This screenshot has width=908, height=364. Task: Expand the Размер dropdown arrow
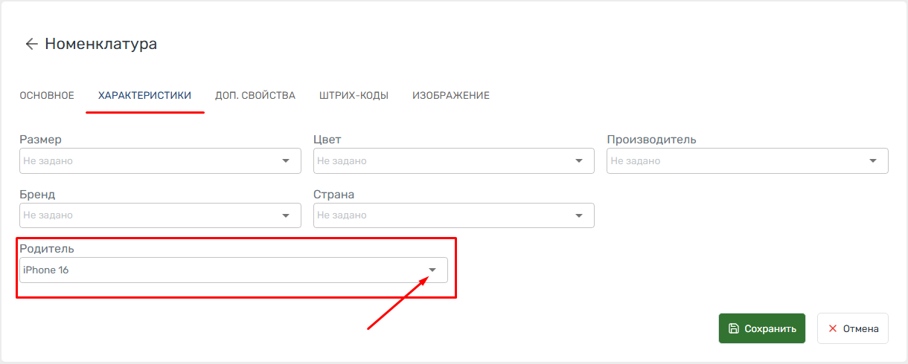286,160
